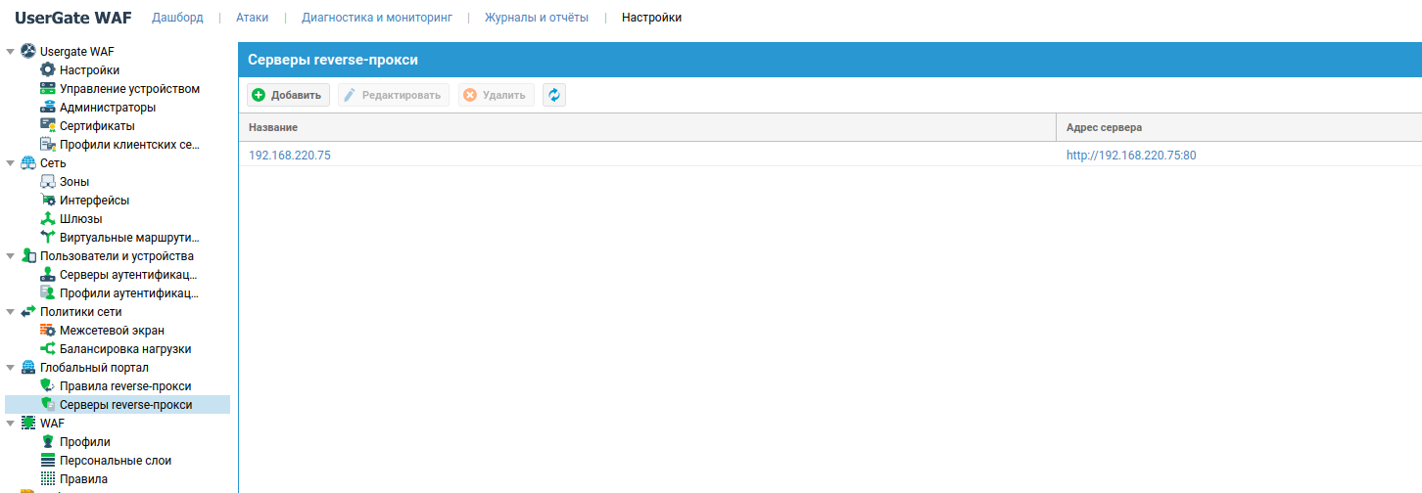Viewport: 1422px width, 493px height.
Task: Click the Серверы аутентификации icon
Action: tap(47, 275)
